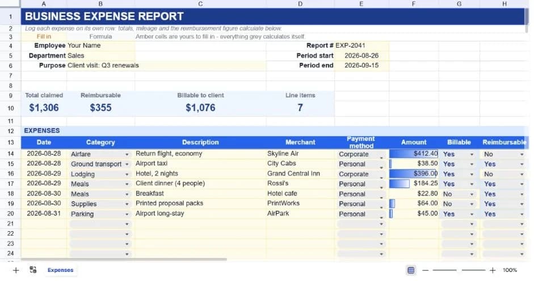Open Category dropdown for Supplies row
This screenshot has width=534, height=281.
click(127, 204)
